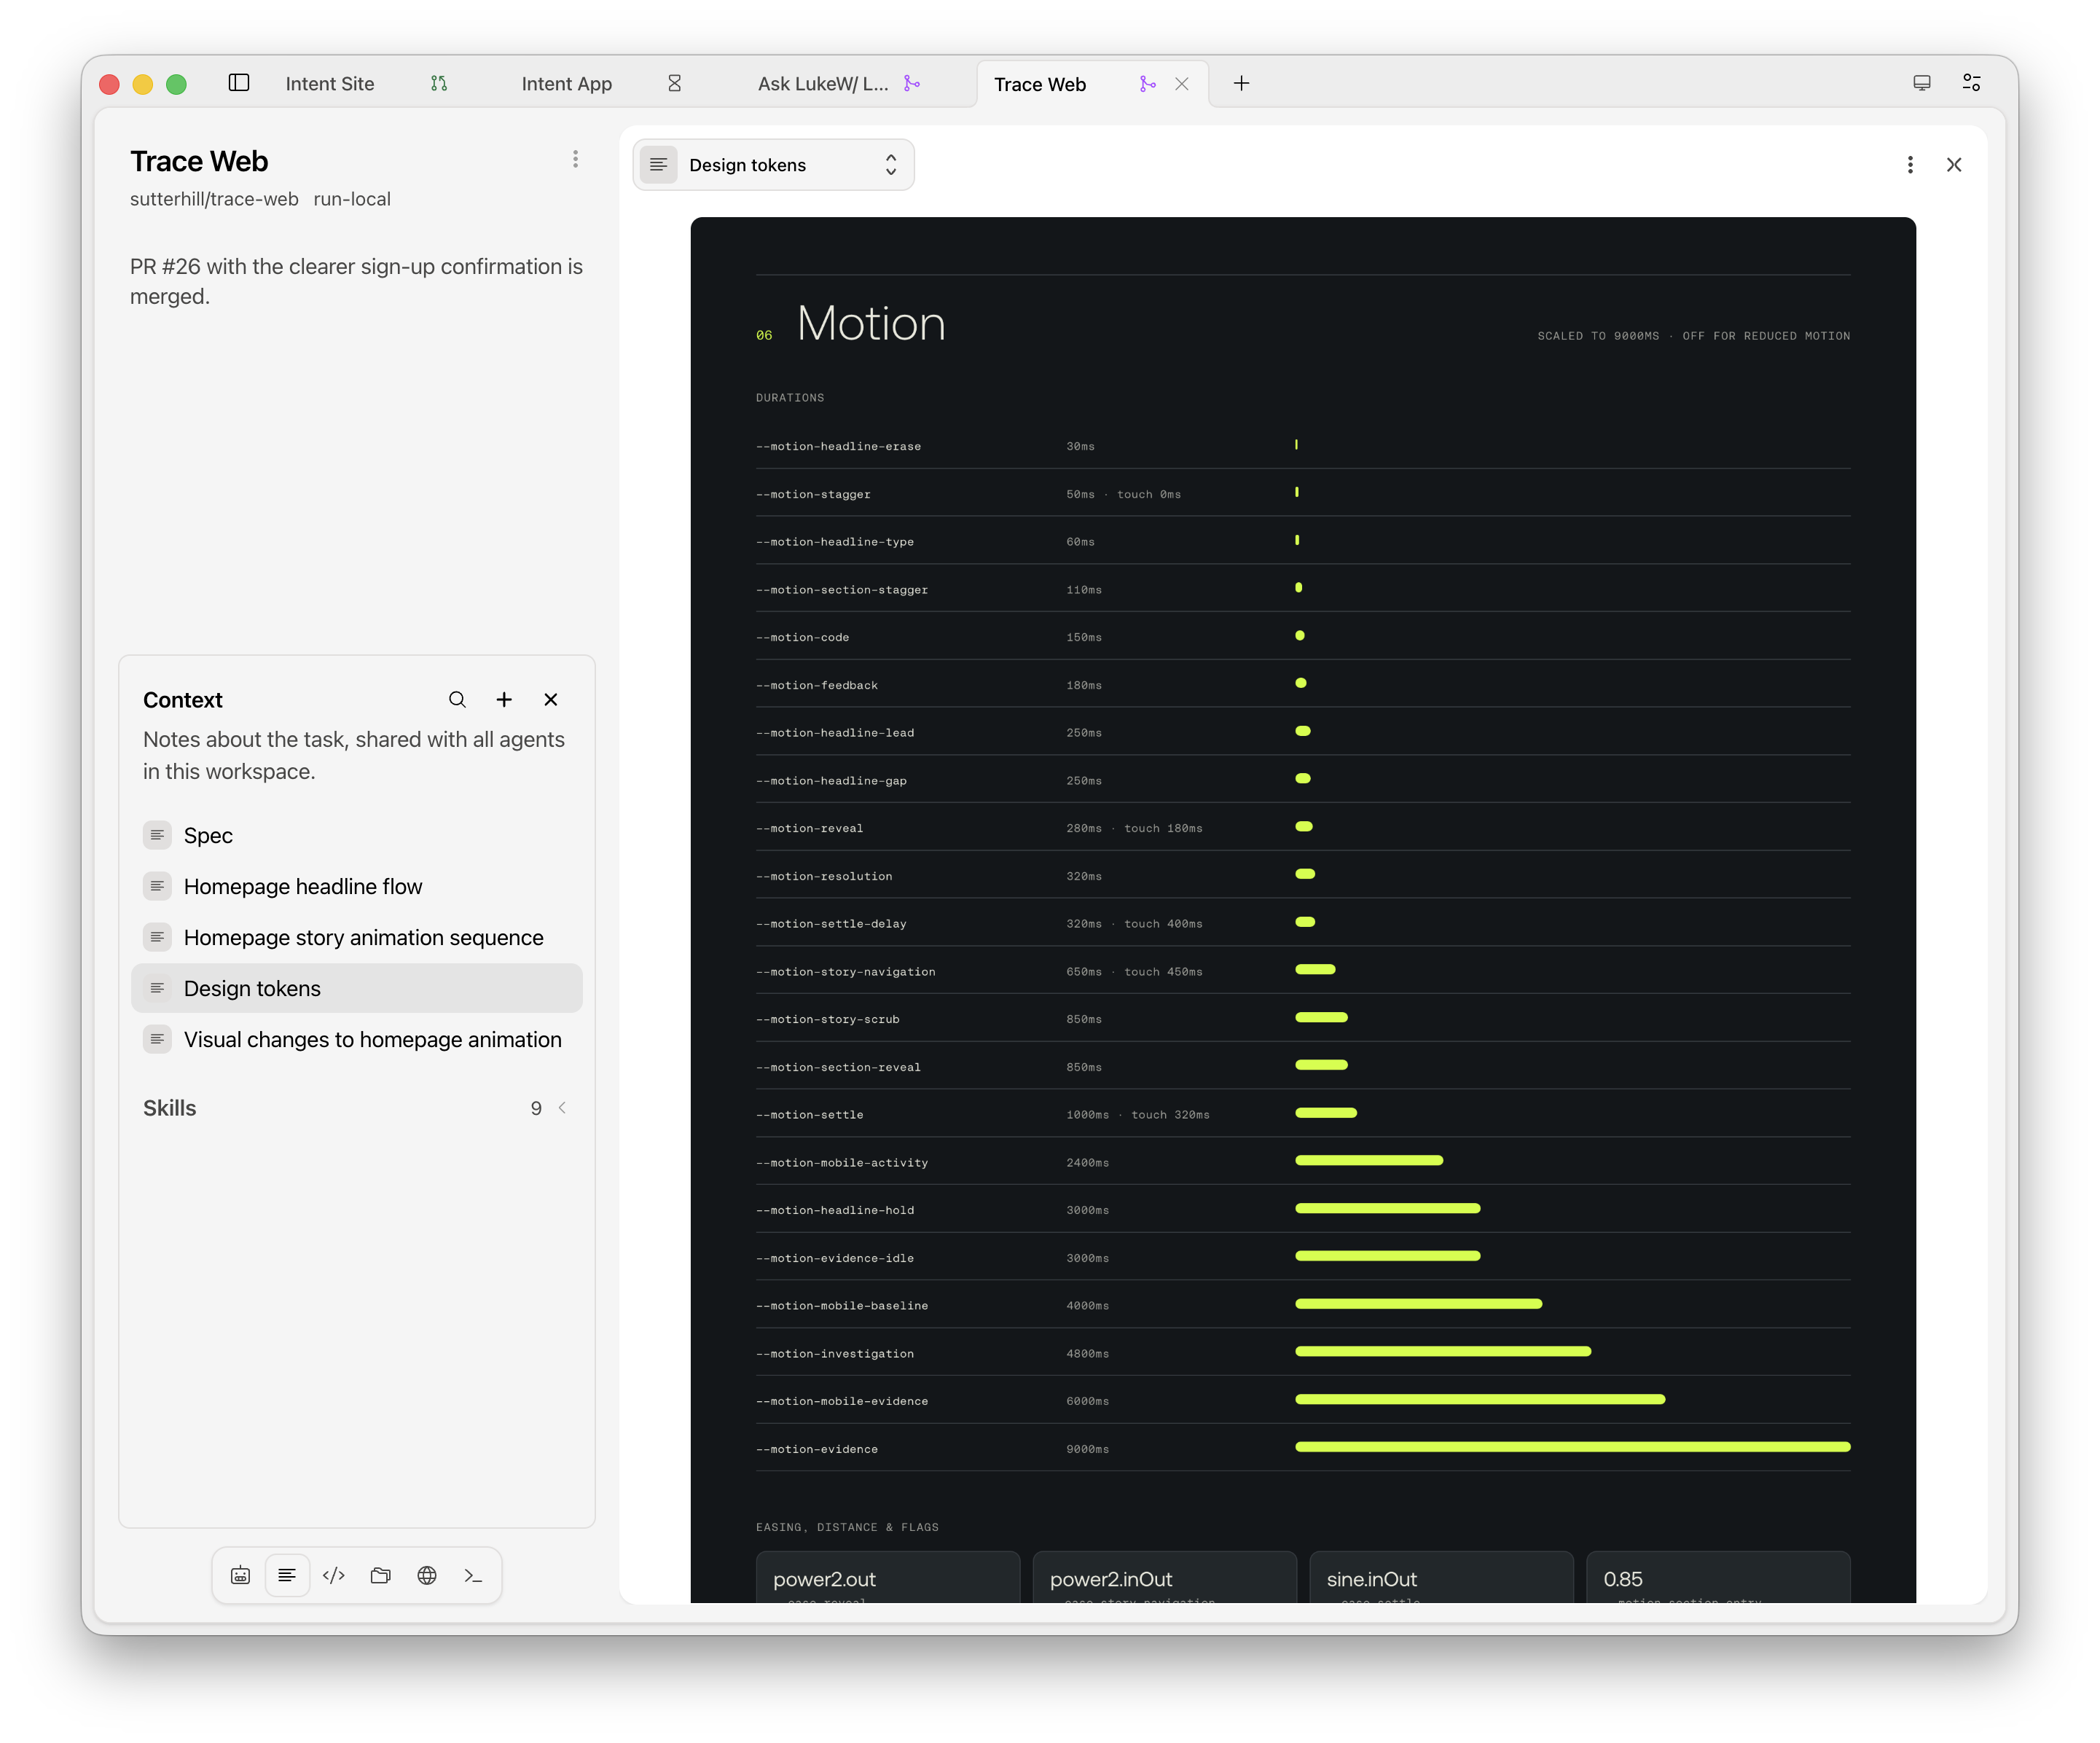The width and height of the screenshot is (2100, 1743).
Task: Open the code view icon in bottom toolbar
Action: (x=334, y=1576)
